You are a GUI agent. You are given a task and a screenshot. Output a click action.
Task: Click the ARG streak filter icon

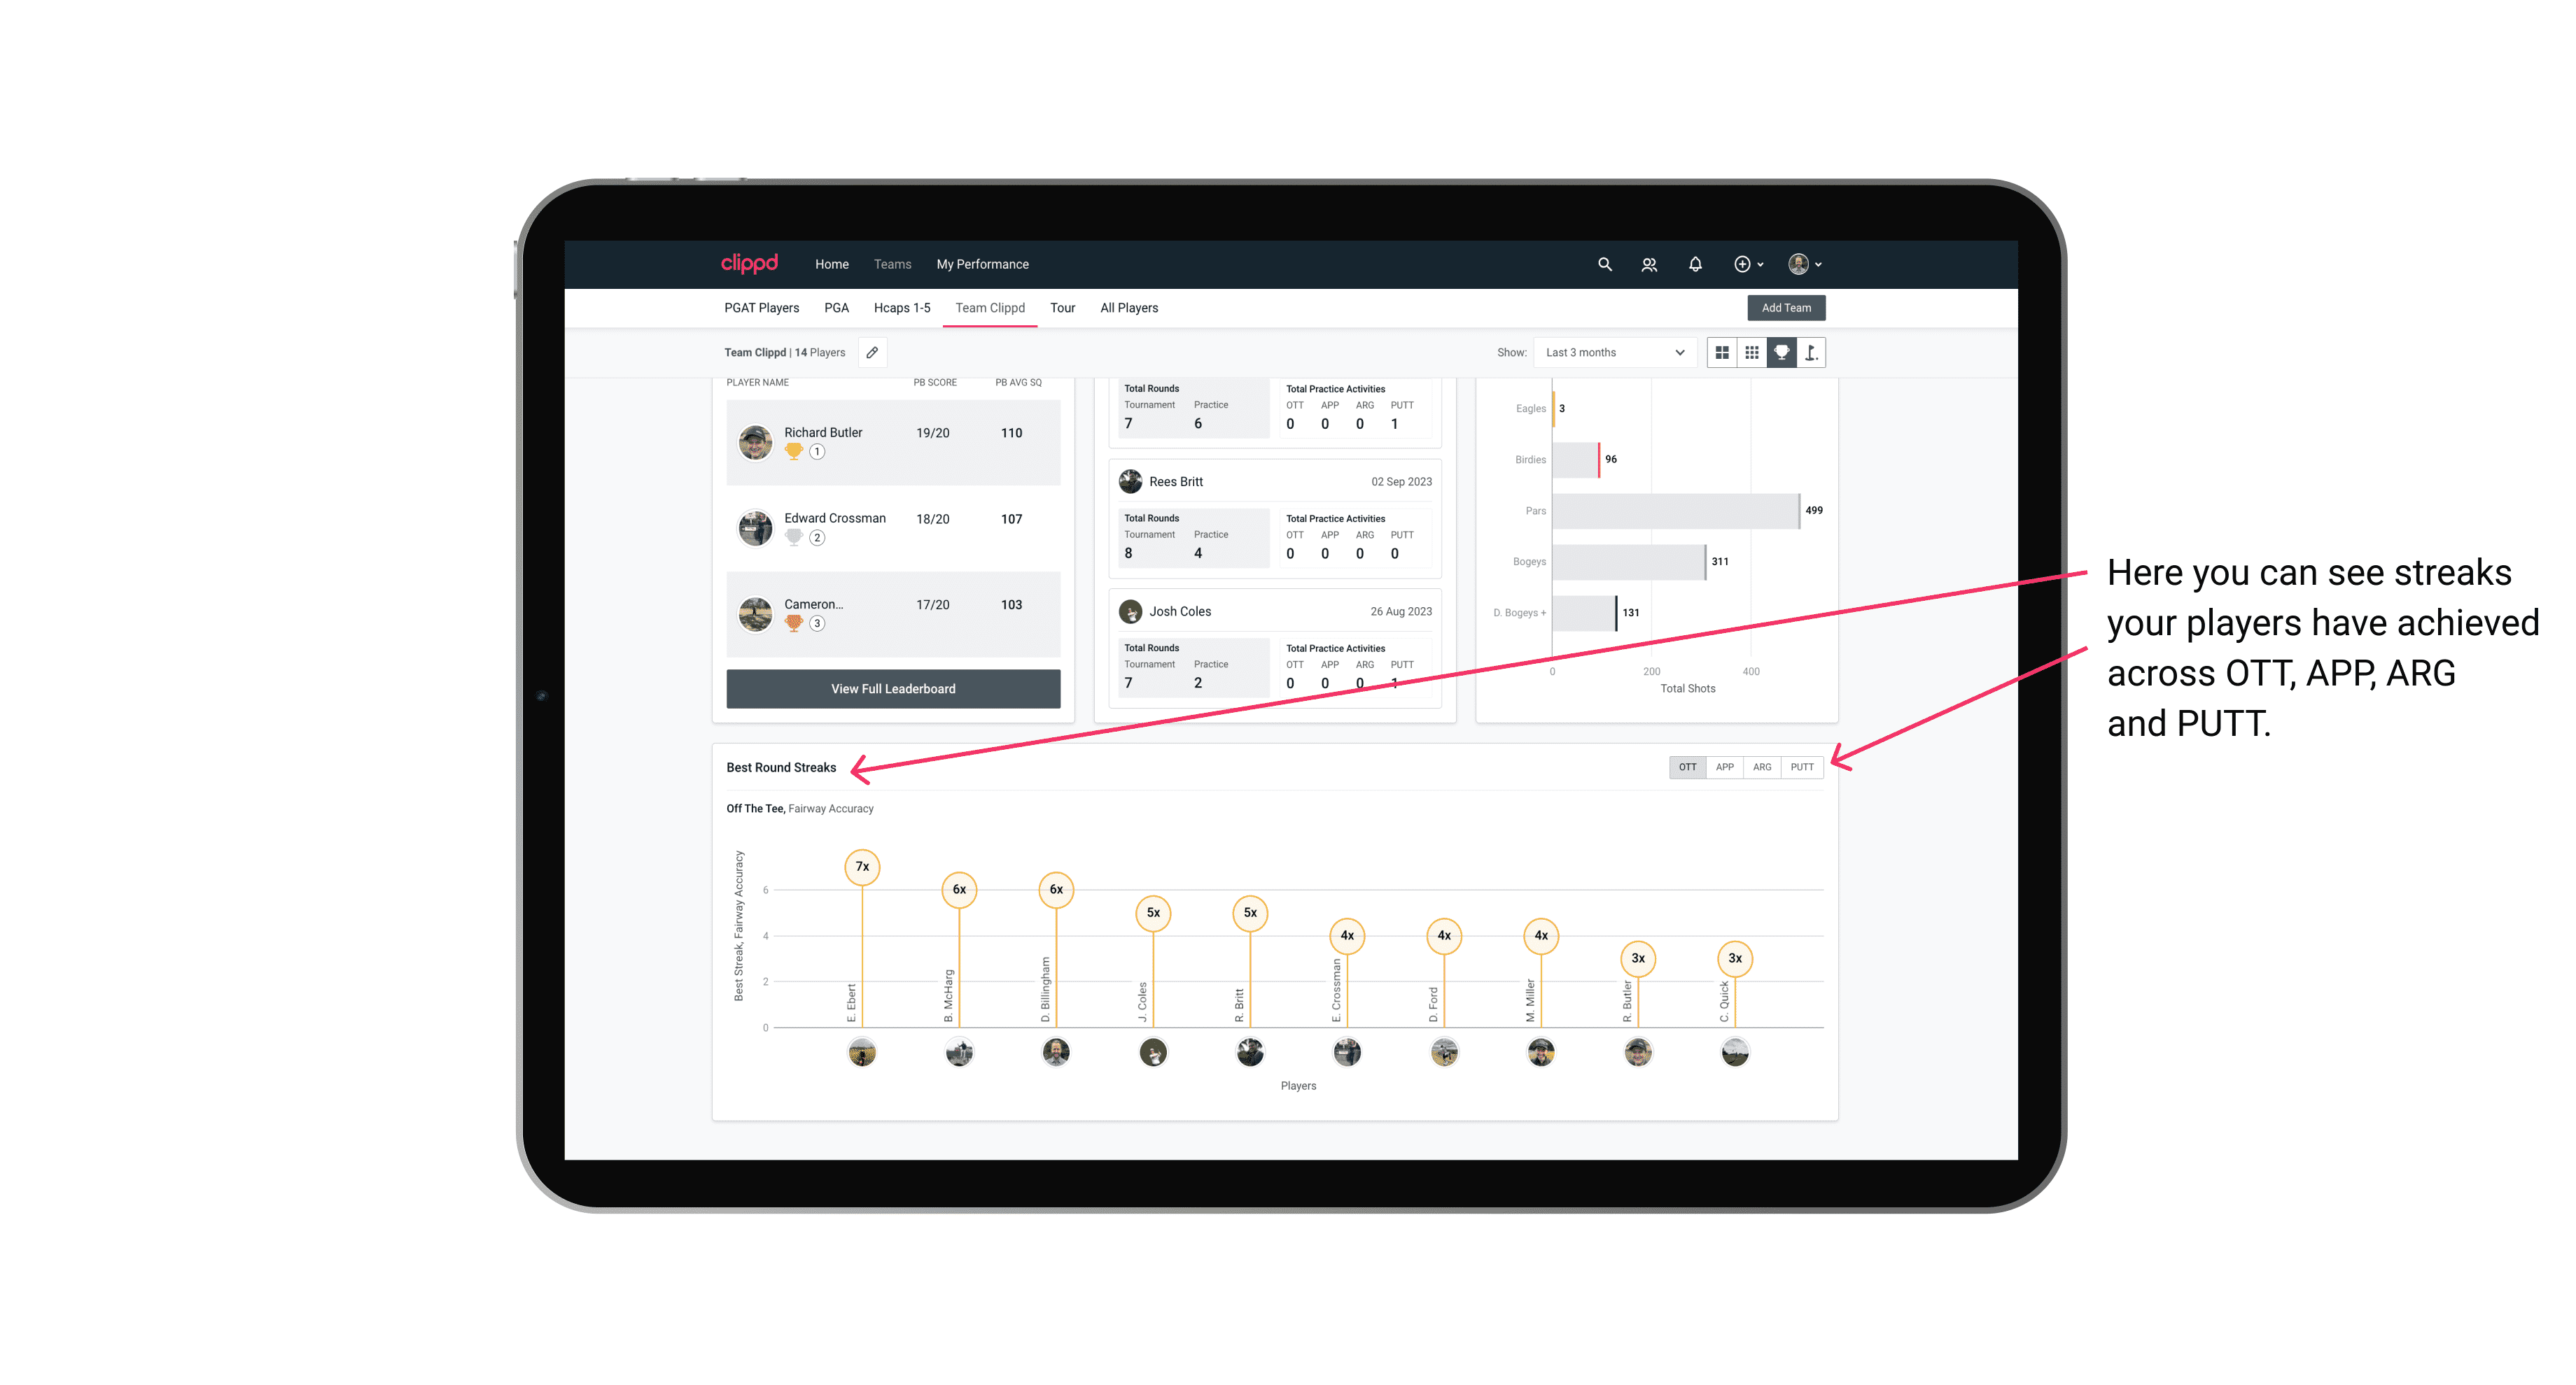[x=1763, y=767]
